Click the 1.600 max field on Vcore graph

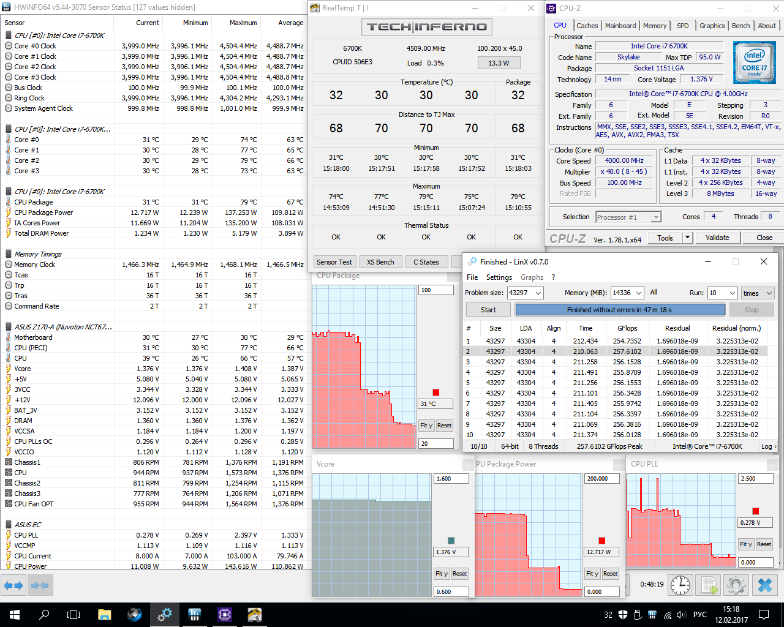point(451,479)
